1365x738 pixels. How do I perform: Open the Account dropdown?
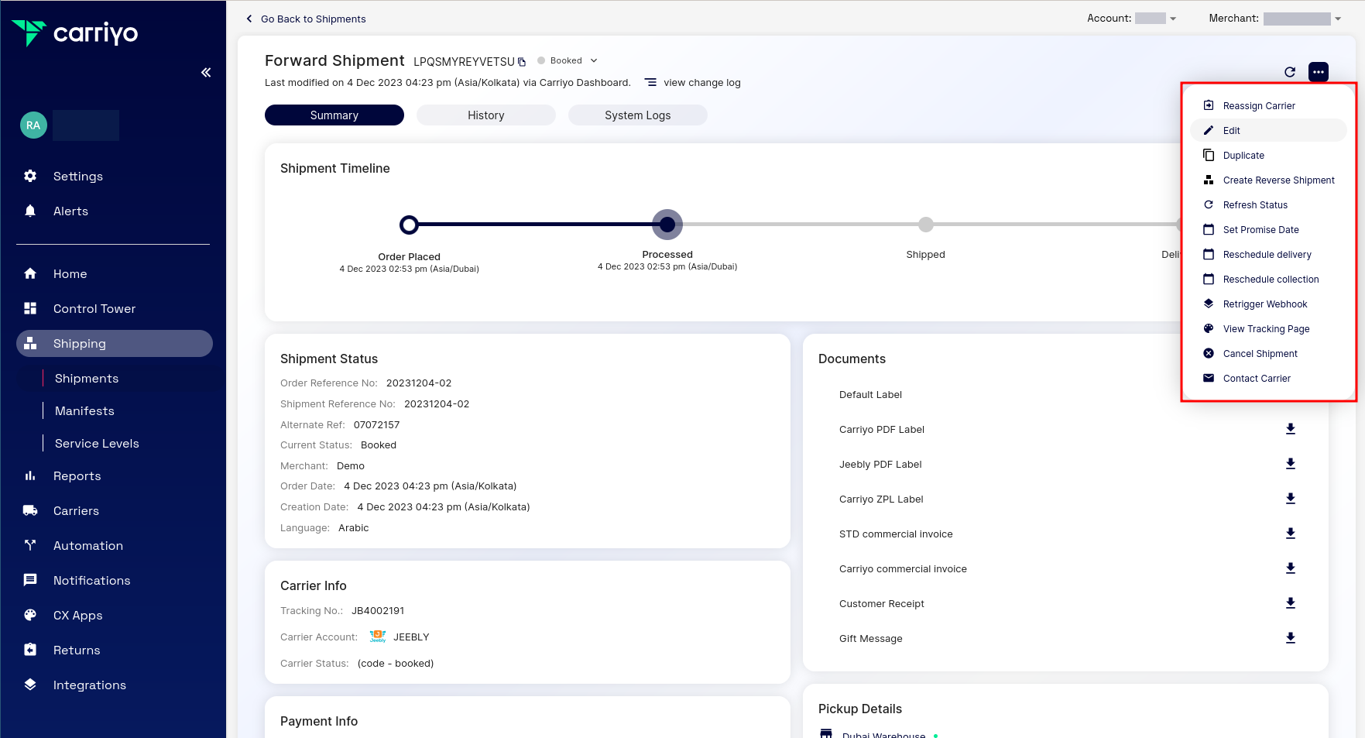point(1155,19)
